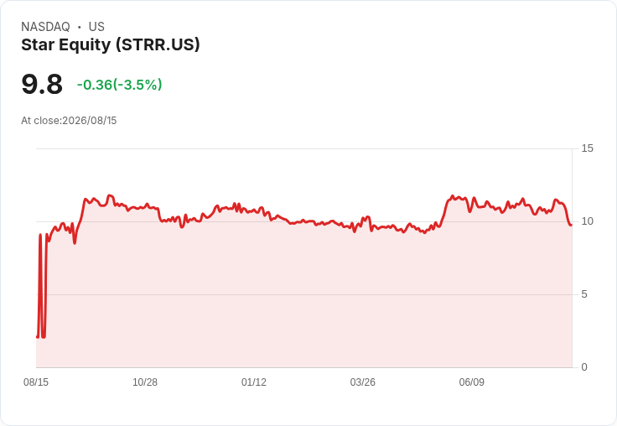
Task: Click the -0.36(-3.5%) change value
Action: (120, 85)
